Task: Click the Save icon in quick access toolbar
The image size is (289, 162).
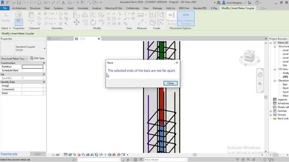Action: 19,3
